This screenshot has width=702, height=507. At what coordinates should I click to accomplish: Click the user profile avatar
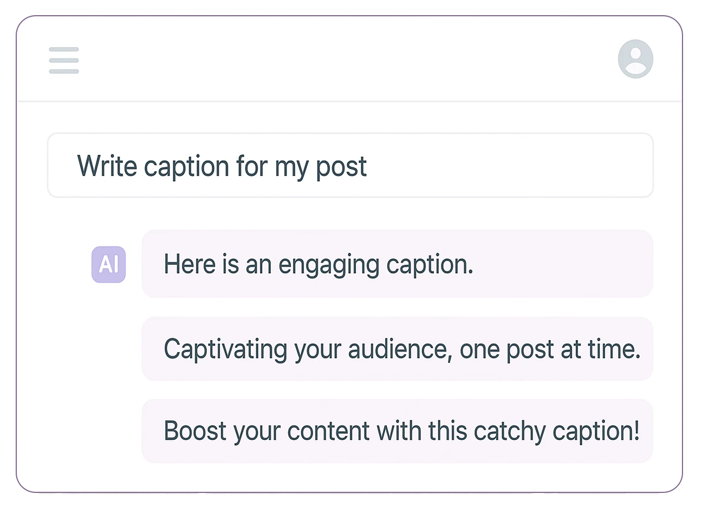pos(635,59)
